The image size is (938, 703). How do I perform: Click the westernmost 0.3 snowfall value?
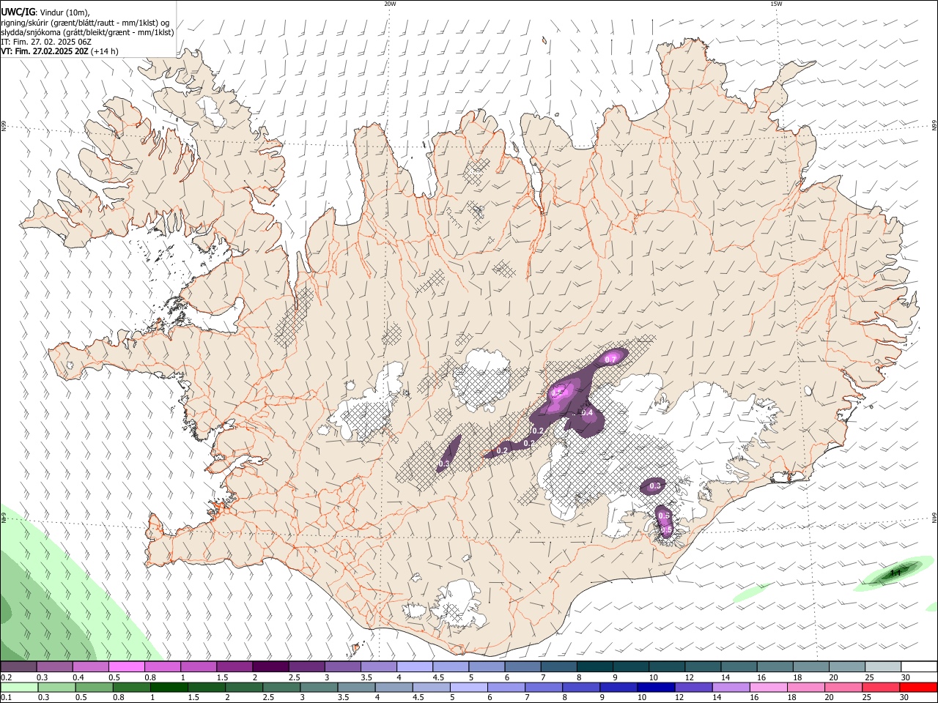444,464
